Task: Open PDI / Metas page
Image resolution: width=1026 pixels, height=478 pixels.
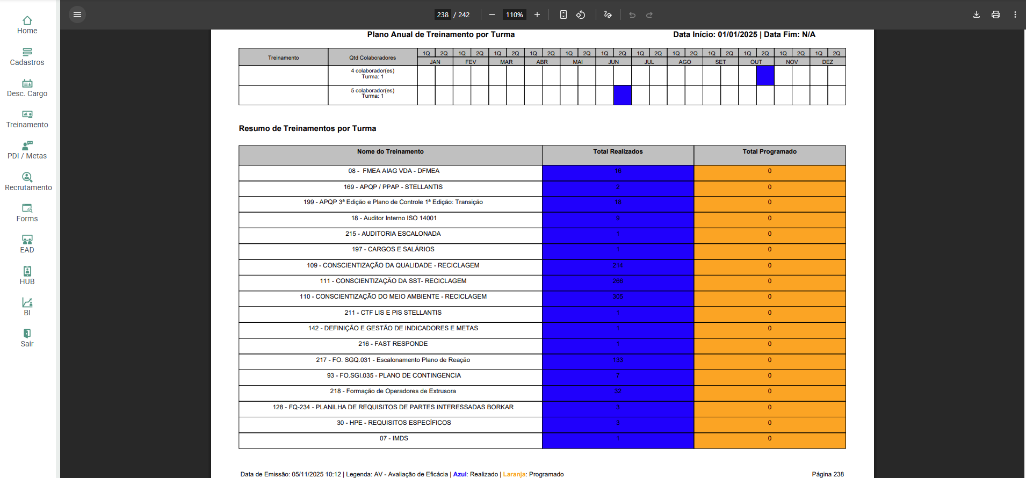Action: click(27, 150)
